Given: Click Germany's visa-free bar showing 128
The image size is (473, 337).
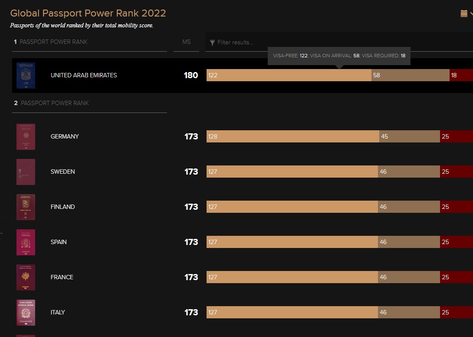Looking at the screenshot, I should pyautogui.click(x=292, y=136).
